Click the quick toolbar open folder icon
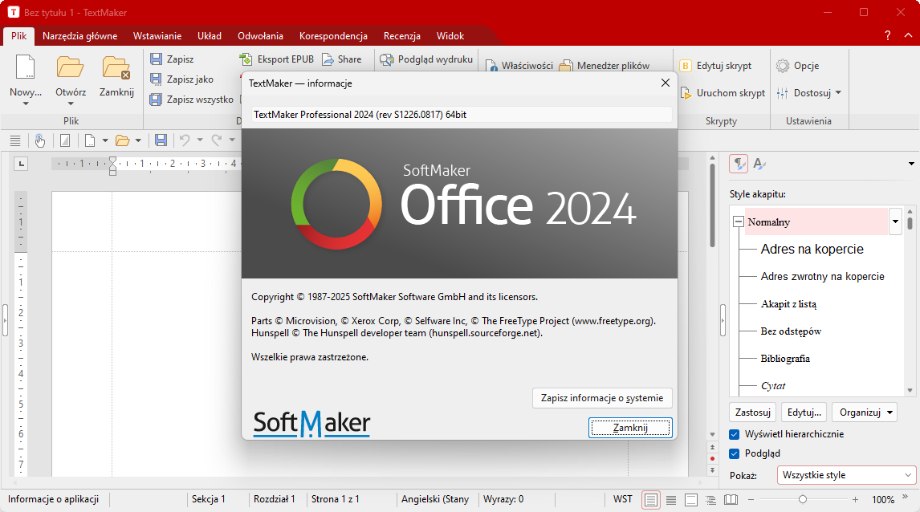920x512 pixels. click(122, 140)
